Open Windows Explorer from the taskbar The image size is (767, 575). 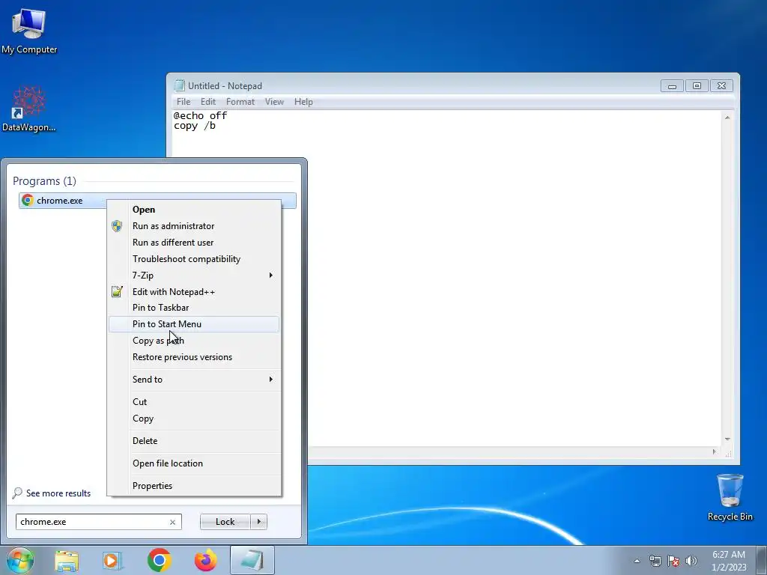point(67,560)
